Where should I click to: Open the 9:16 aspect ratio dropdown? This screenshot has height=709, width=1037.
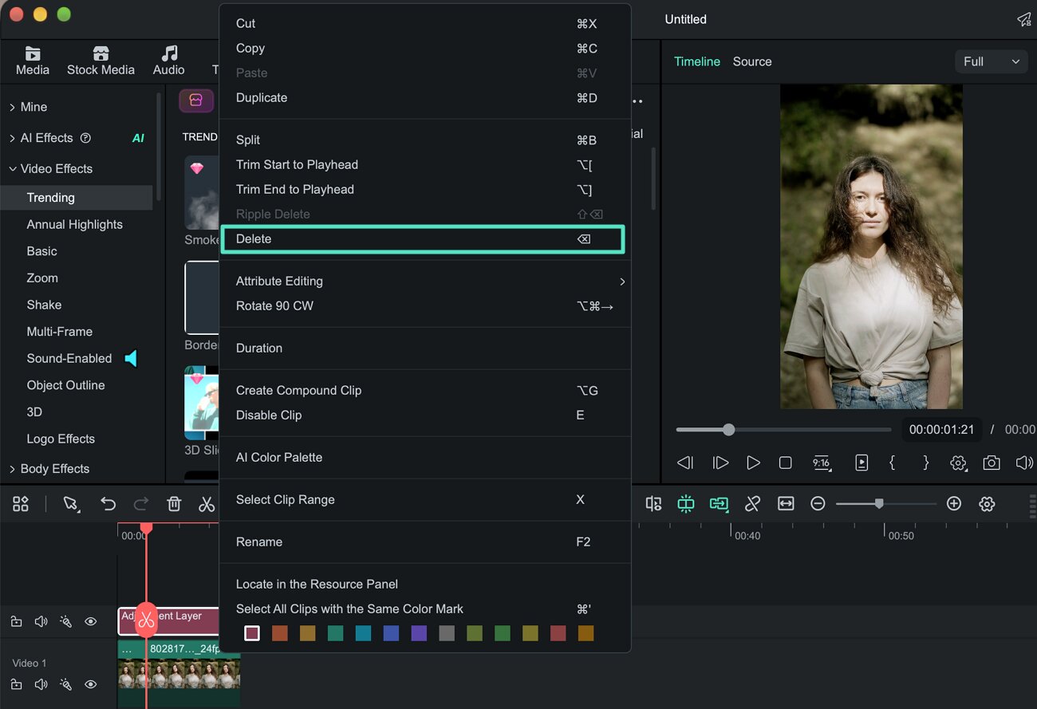coord(822,463)
